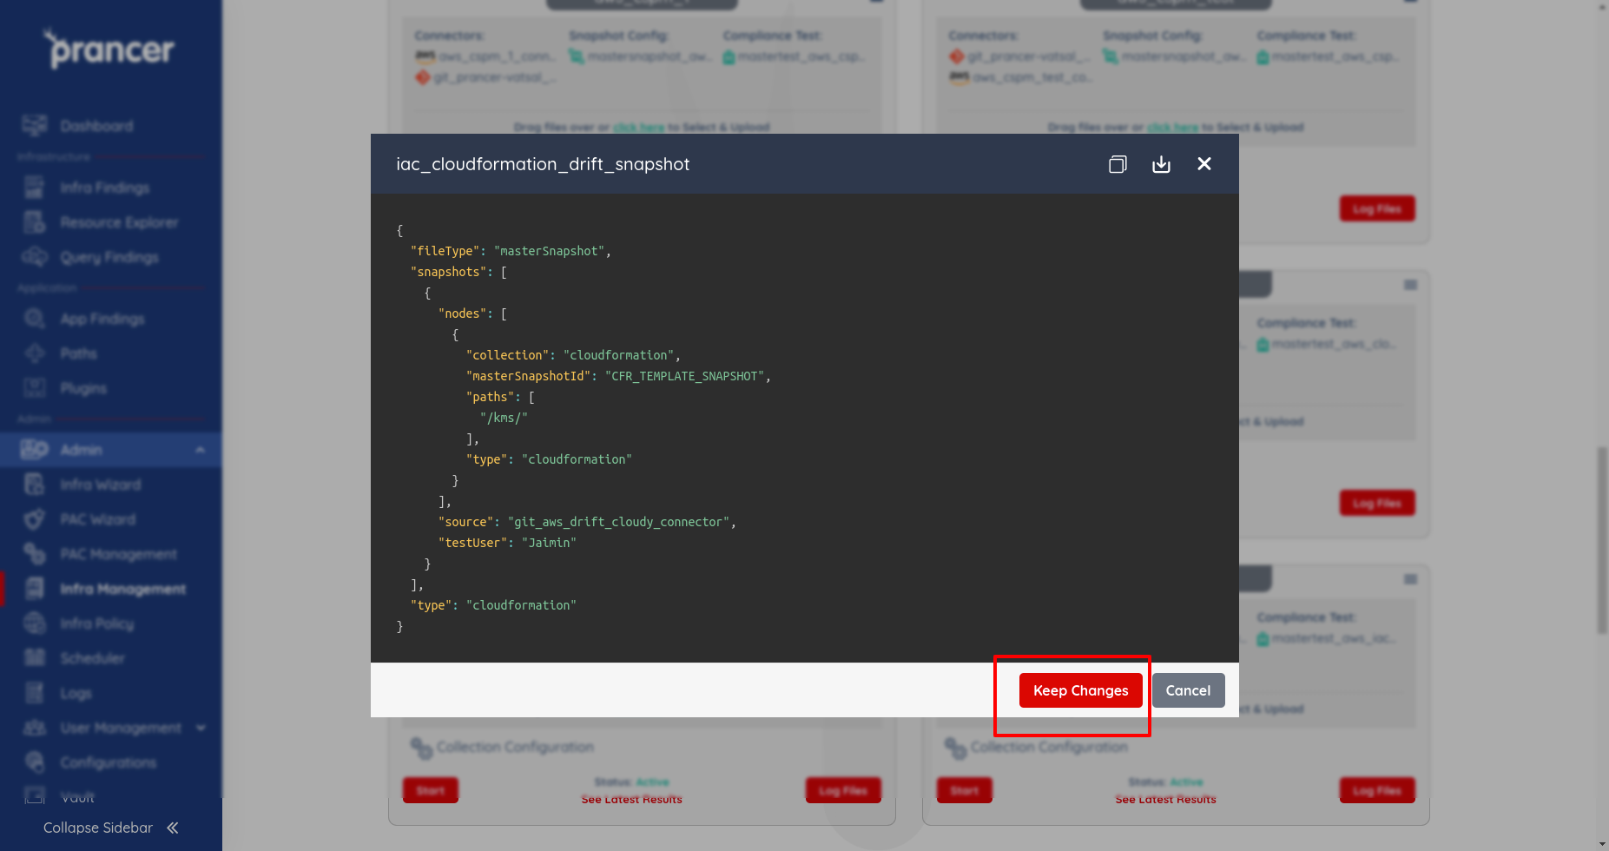This screenshot has width=1609, height=851.
Task: Open the Dashboard menu item
Action: tap(97, 126)
